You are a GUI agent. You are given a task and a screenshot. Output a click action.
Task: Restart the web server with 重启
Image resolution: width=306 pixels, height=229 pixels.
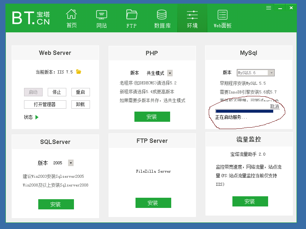[x=81, y=92]
